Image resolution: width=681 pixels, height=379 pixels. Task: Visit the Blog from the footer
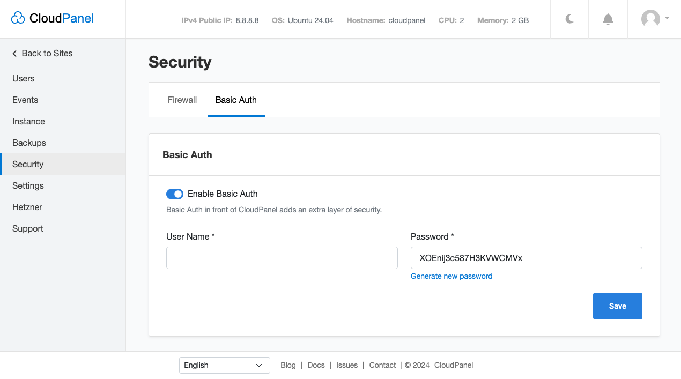pyautogui.click(x=288, y=365)
